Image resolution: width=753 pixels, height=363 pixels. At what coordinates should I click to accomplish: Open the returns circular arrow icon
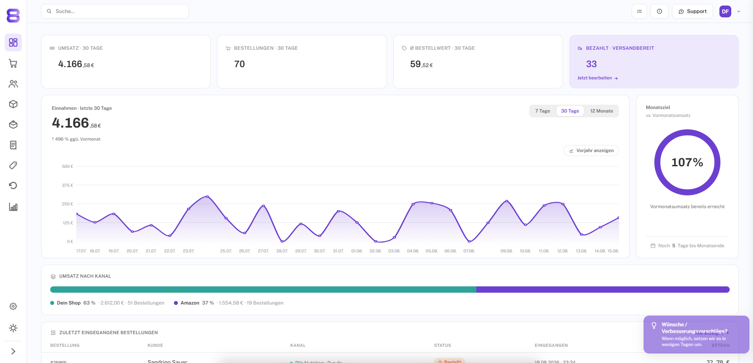[x=13, y=186]
